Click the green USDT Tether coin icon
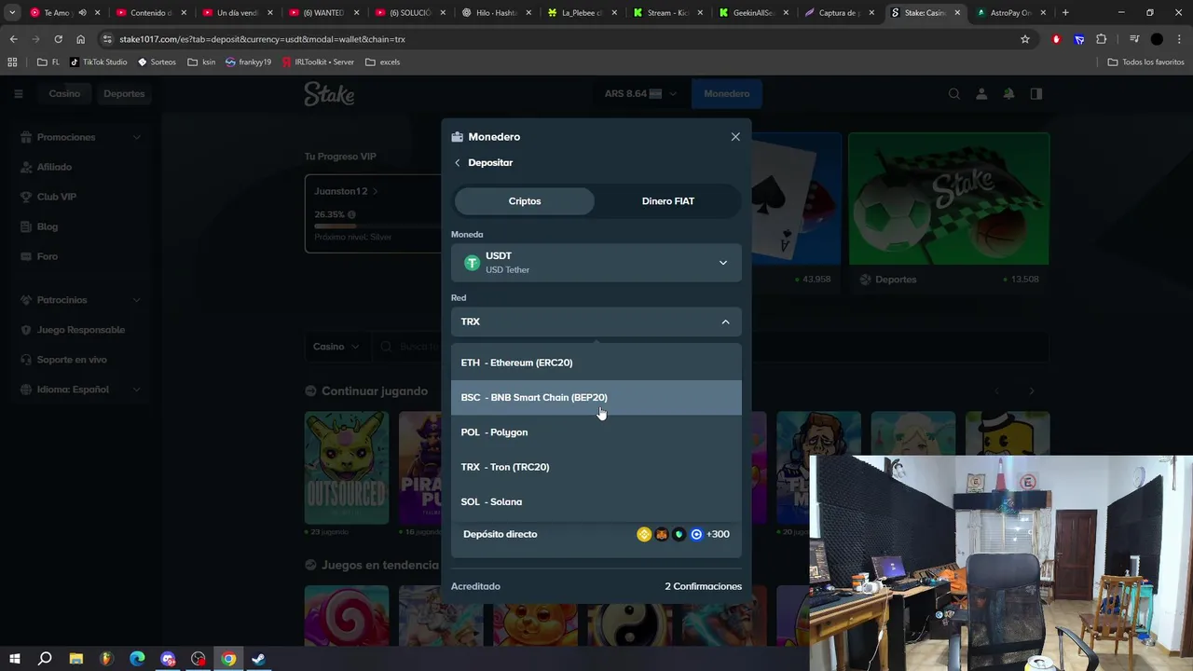The width and height of the screenshot is (1193, 671). click(x=472, y=263)
